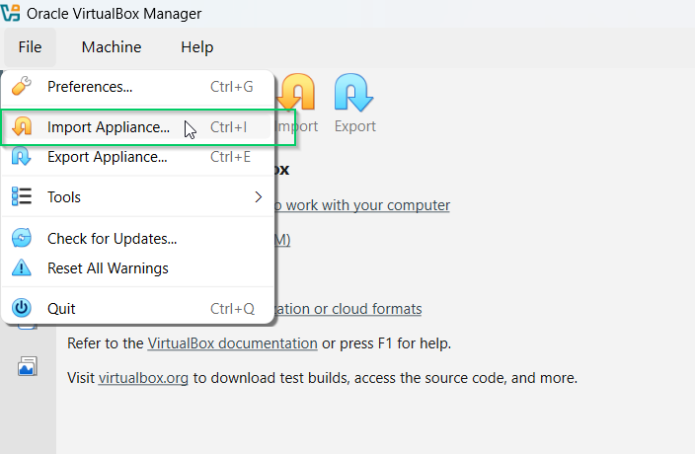Click the snapshots sidebar icon
Image resolution: width=695 pixels, height=454 pixels.
(x=28, y=367)
